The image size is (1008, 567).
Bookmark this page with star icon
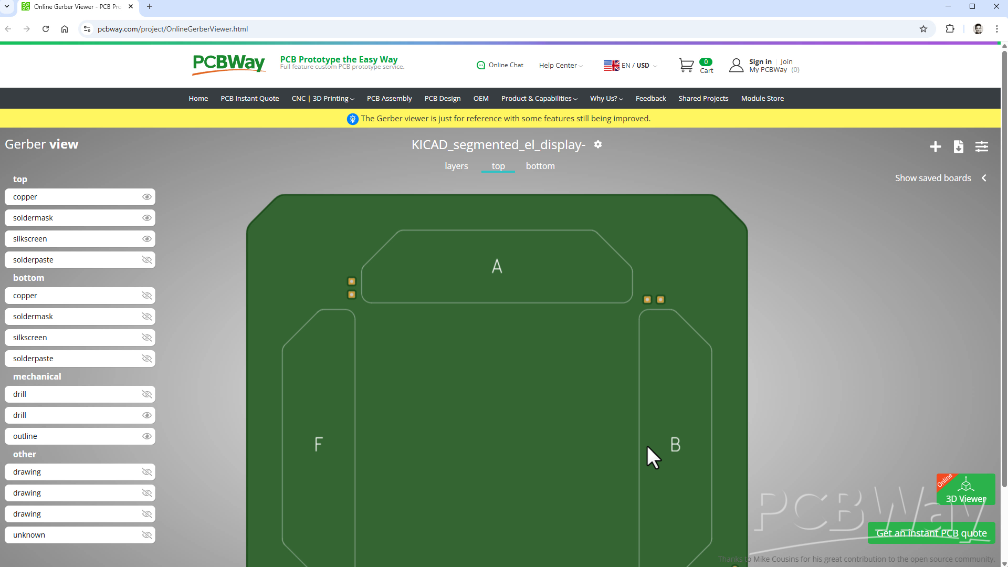pos(923,29)
